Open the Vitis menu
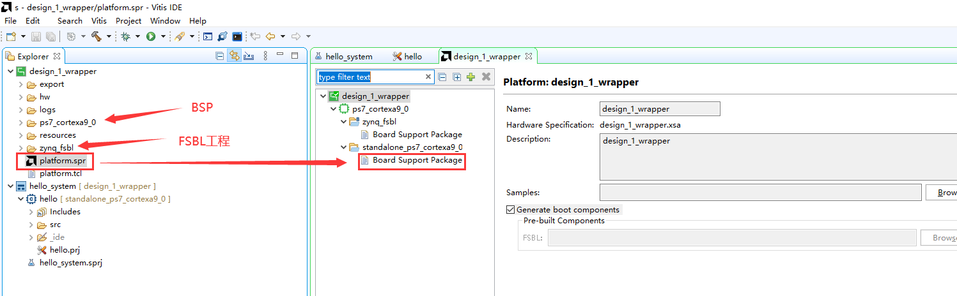 [99, 21]
